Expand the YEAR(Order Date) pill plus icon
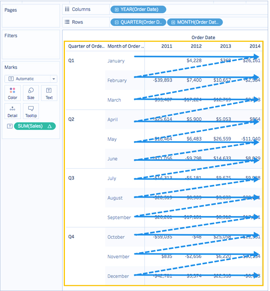Viewport: 270px width, 291px height. click(x=117, y=10)
